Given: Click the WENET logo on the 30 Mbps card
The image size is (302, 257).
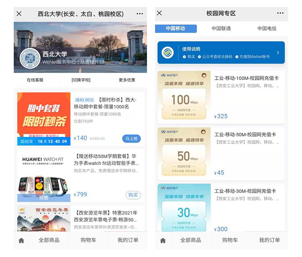Looking at the screenshot, I should click(x=169, y=188).
